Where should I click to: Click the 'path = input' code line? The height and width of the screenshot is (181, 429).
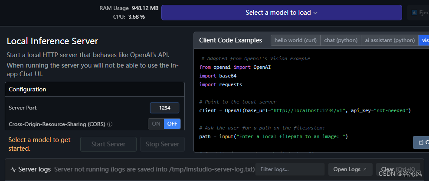pyautogui.click(x=273, y=136)
